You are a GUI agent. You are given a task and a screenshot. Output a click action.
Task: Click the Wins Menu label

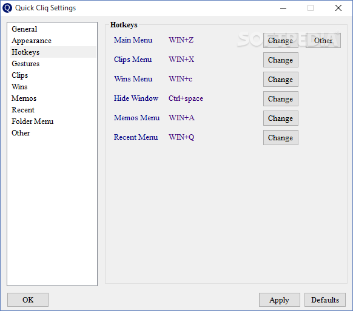pos(133,79)
